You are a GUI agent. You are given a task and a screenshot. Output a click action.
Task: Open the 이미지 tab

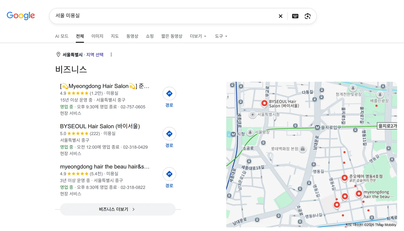[x=97, y=36]
